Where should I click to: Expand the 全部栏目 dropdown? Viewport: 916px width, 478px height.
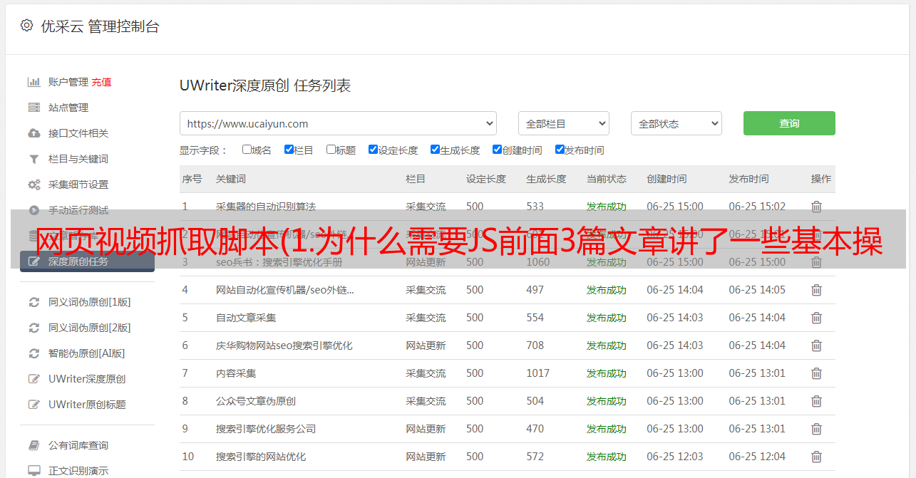(x=563, y=123)
